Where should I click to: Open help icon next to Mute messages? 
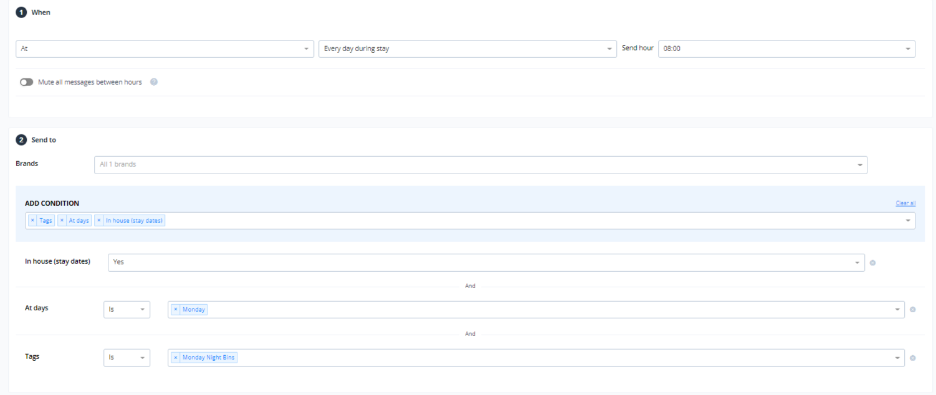[x=154, y=82]
